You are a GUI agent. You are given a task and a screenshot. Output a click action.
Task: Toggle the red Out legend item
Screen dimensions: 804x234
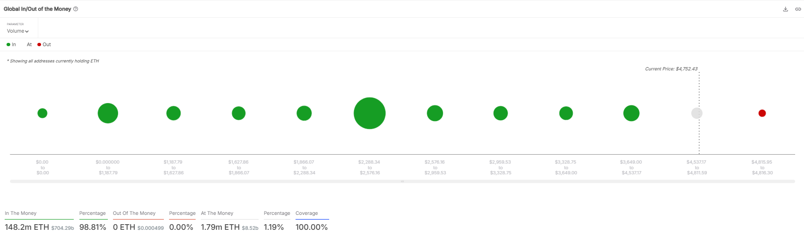[x=44, y=45]
